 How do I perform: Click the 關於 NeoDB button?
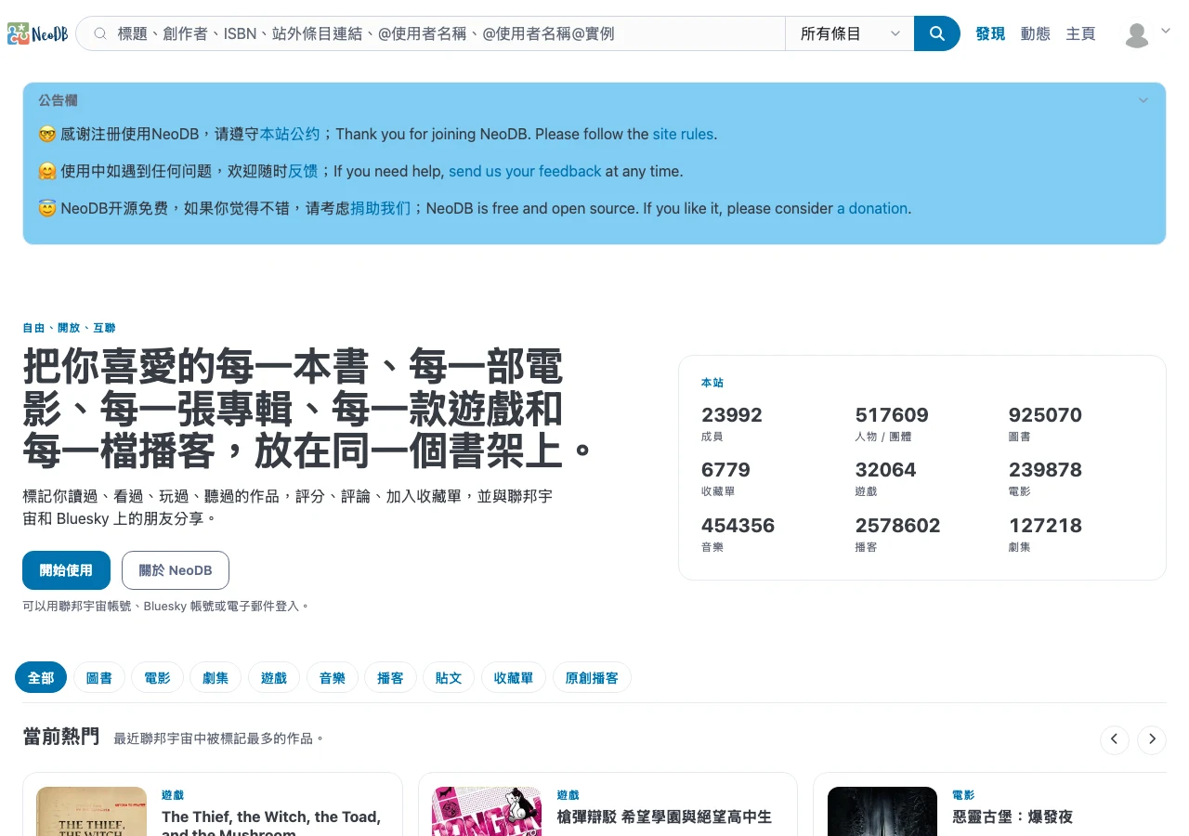[x=176, y=570]
